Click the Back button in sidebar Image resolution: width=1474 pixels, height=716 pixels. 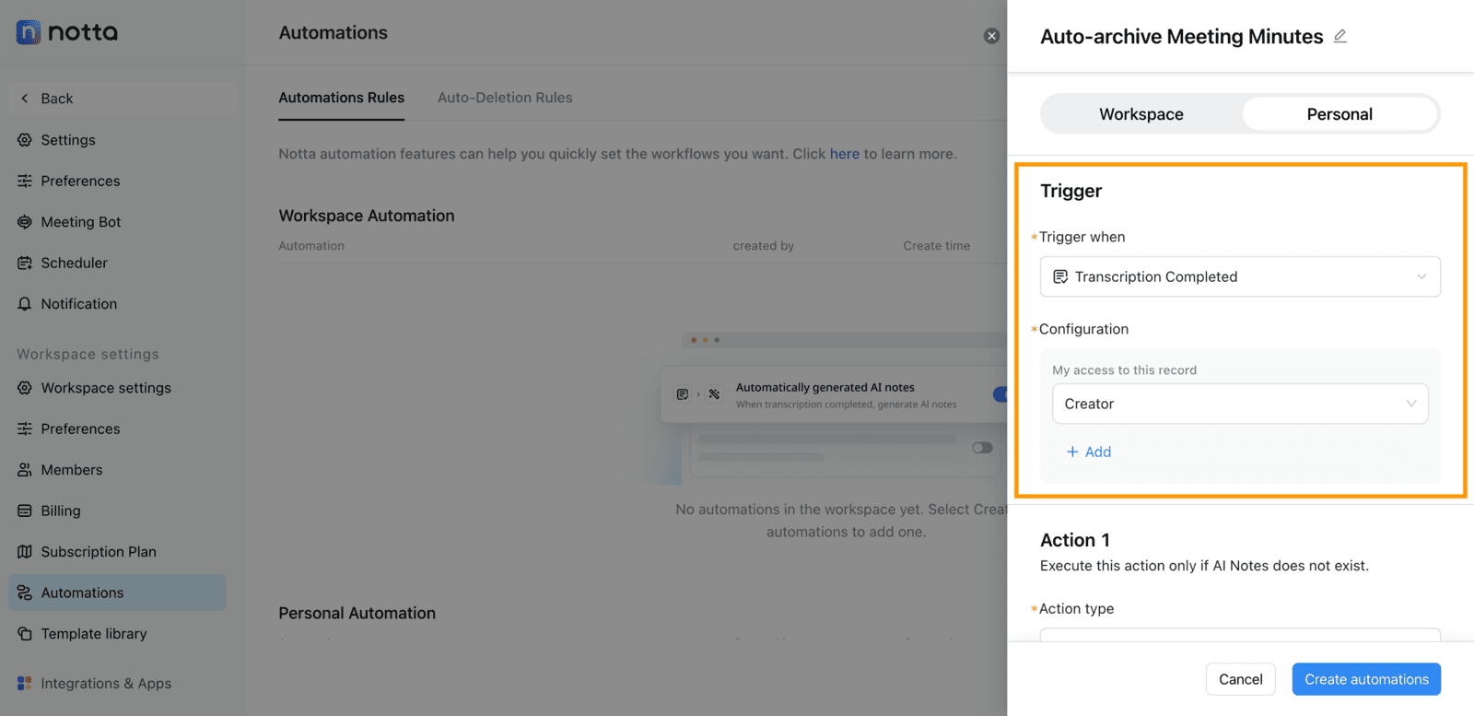click(x=123, y=99)
